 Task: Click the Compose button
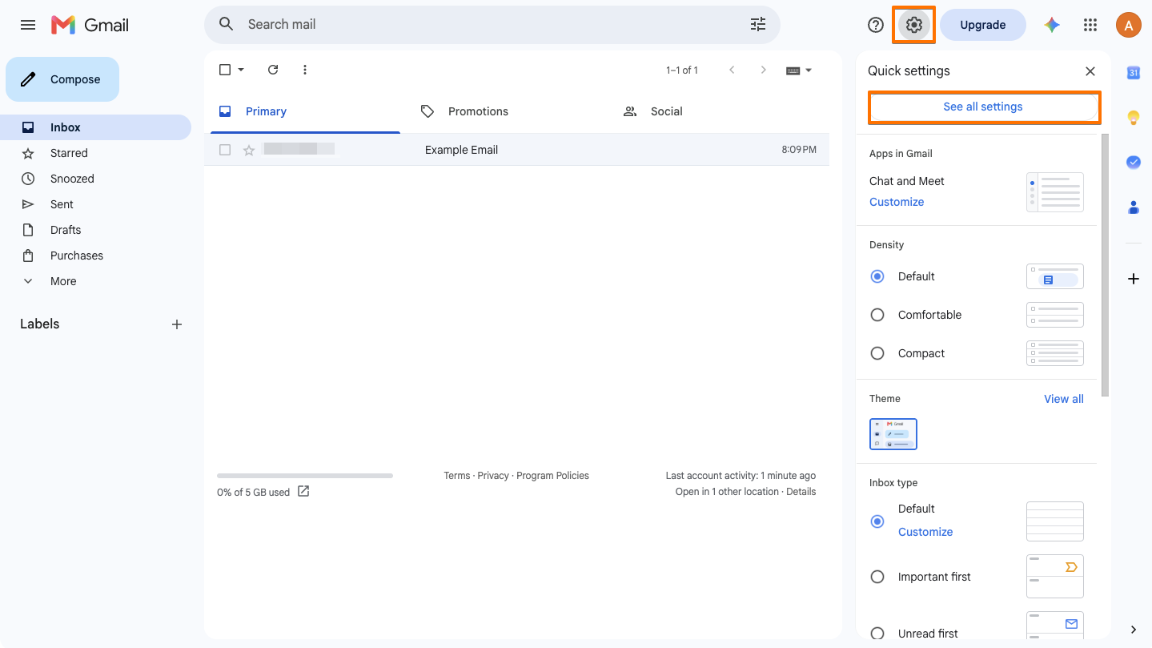coord(62,79)
